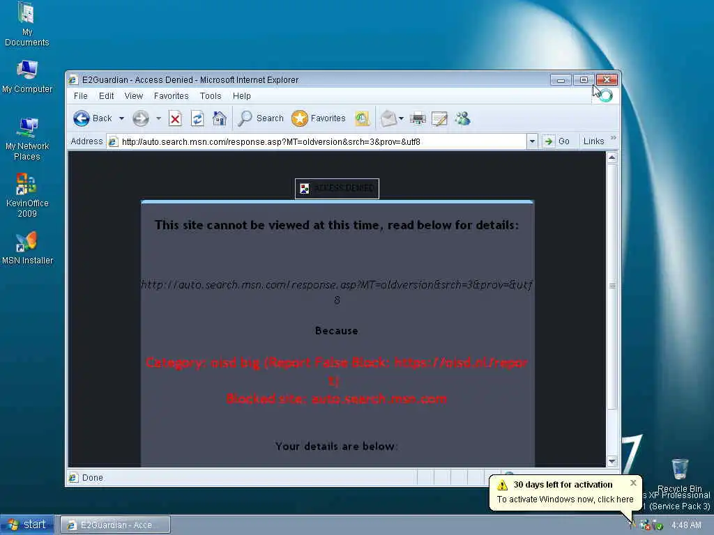Click the green shield system tray icon
The height and width of the screenshot is (535, 714).
pos(657,526)
